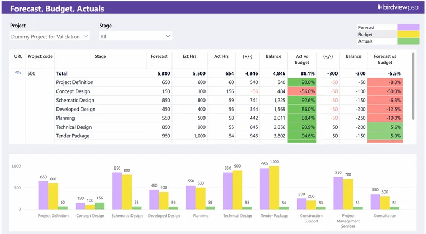Click the Project Definition purple forecast bar
This screenshot has width=426, height=234.
[x=43, y=195]
